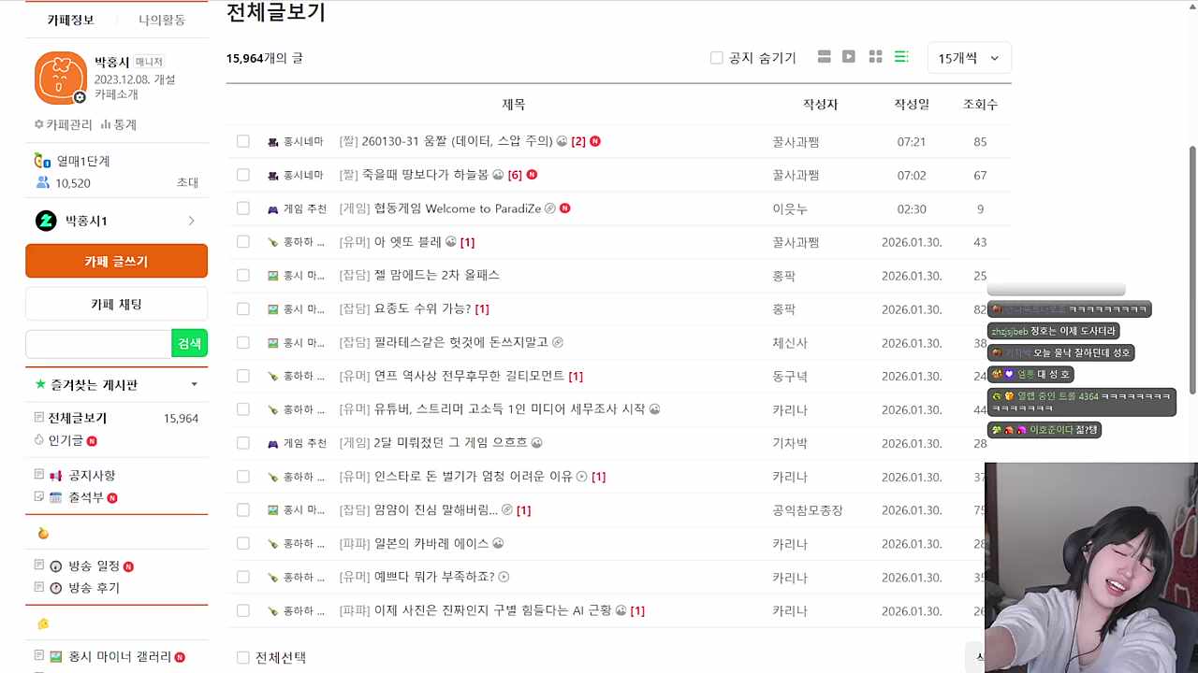1198x673 pixels.
Task: Select the list view icon
Action: click(x=901, y=57)
